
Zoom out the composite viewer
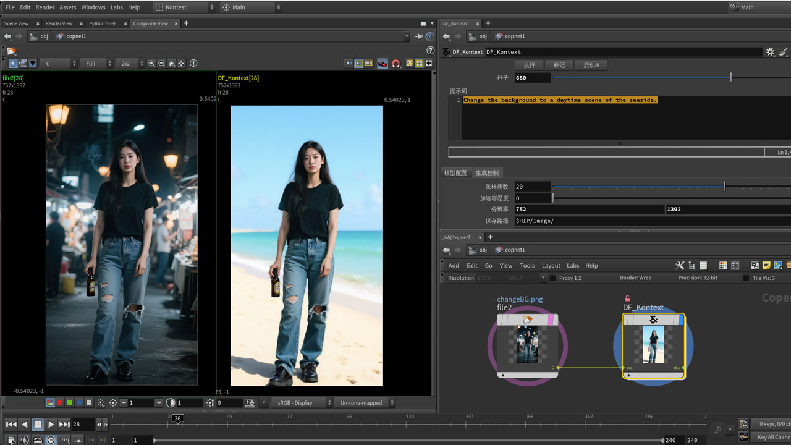(x=161, y=63)
